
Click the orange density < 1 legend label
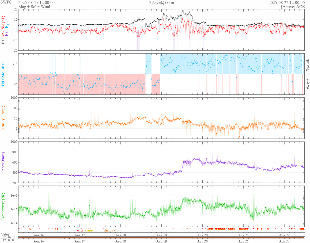[111, 230]
